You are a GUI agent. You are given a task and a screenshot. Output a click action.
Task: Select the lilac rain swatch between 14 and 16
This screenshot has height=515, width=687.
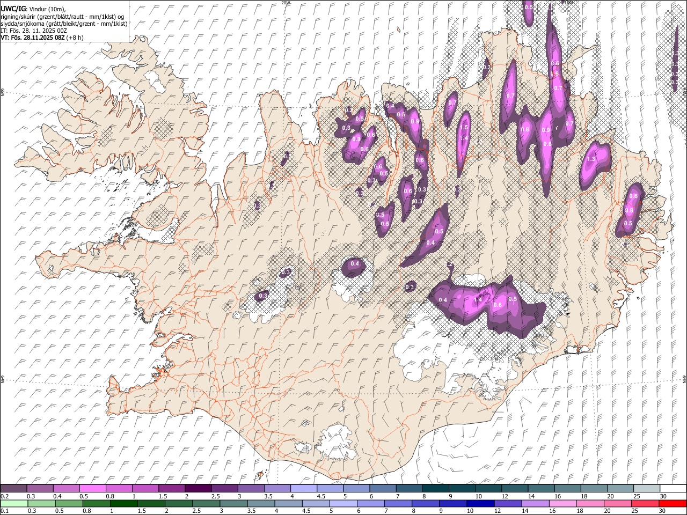coord(536,503)
